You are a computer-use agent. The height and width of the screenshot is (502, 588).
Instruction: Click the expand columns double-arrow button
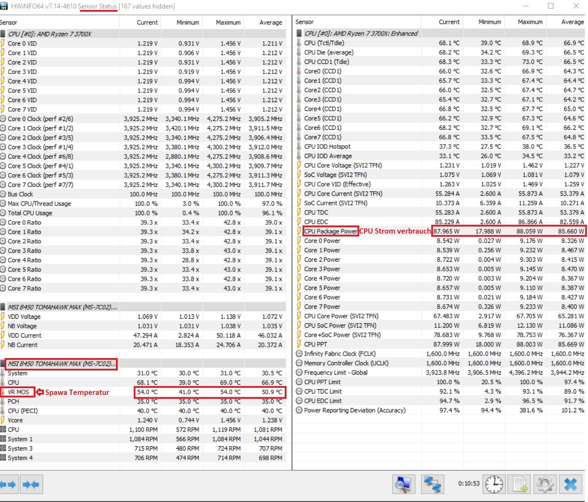click(8, 484)
